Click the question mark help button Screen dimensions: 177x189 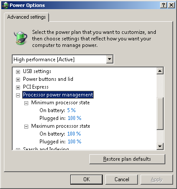164,5
